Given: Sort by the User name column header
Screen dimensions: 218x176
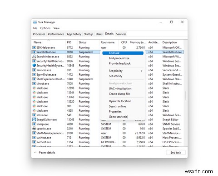Looking at the screenshot, I should (x=109, y=42).
